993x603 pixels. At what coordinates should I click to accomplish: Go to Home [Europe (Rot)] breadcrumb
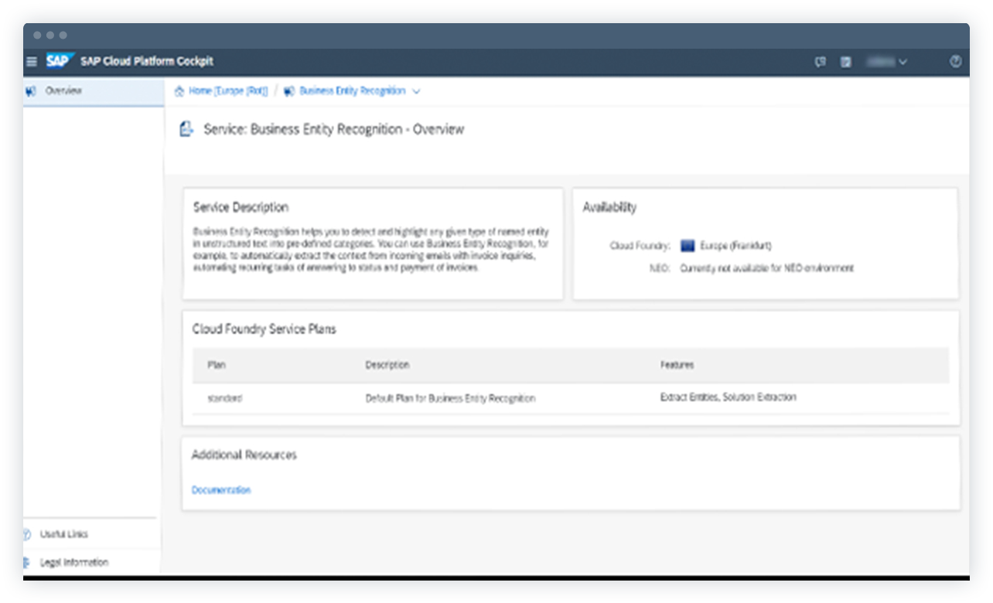228,91
